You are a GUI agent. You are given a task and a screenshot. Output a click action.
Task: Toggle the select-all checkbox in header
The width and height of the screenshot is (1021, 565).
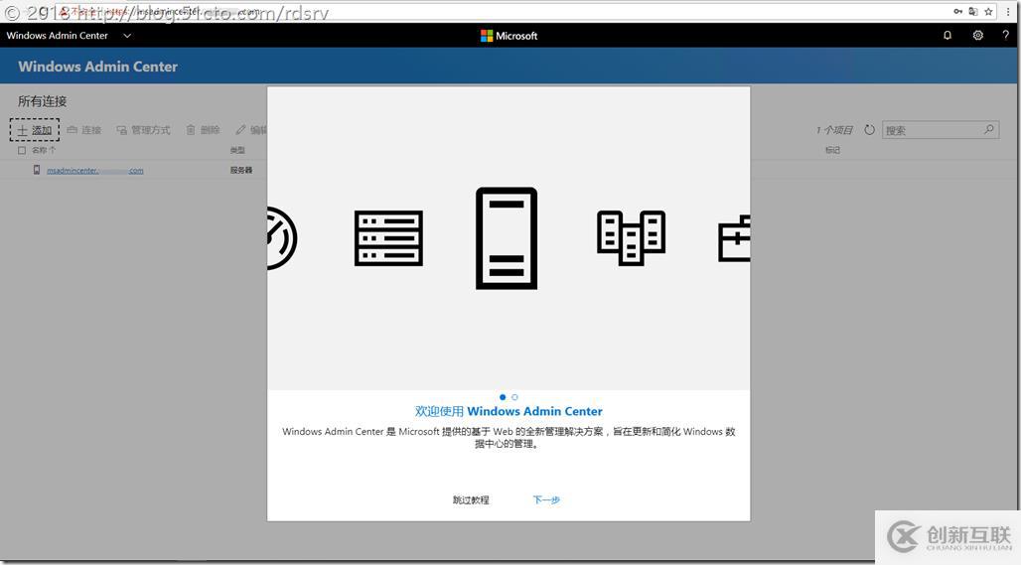22,150
